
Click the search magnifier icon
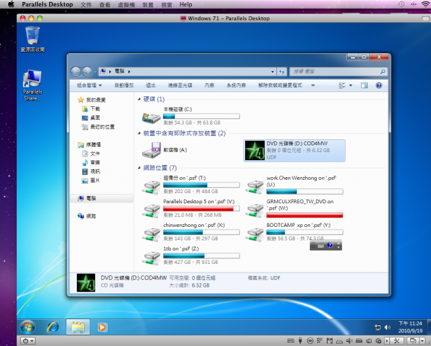(383, 72)
